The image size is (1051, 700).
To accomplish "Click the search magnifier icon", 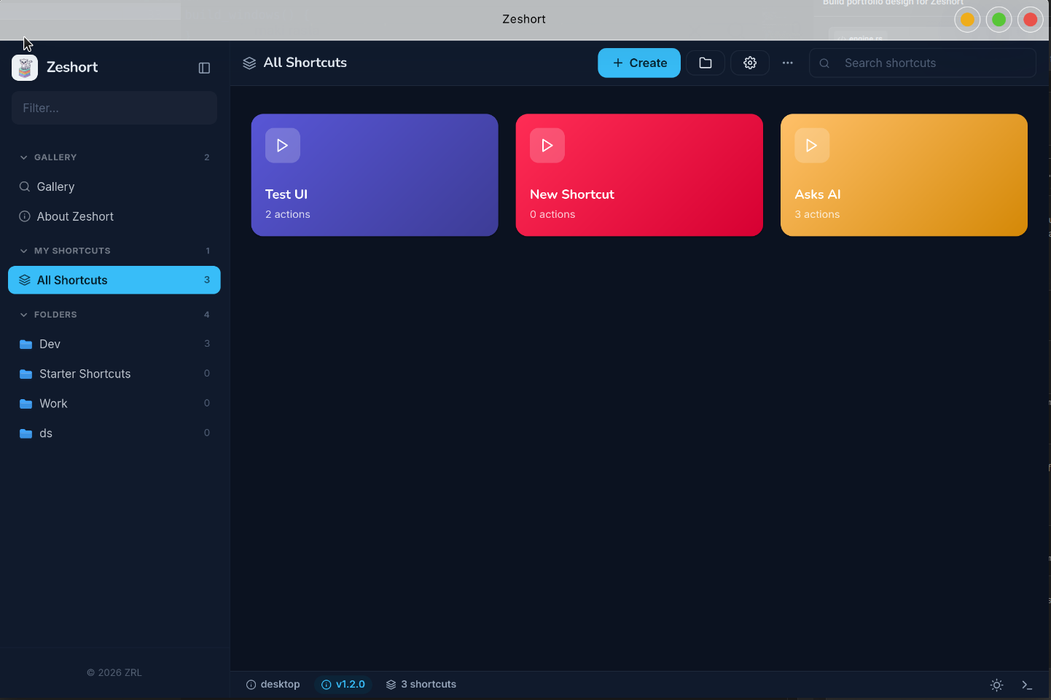I will [824, 63].
